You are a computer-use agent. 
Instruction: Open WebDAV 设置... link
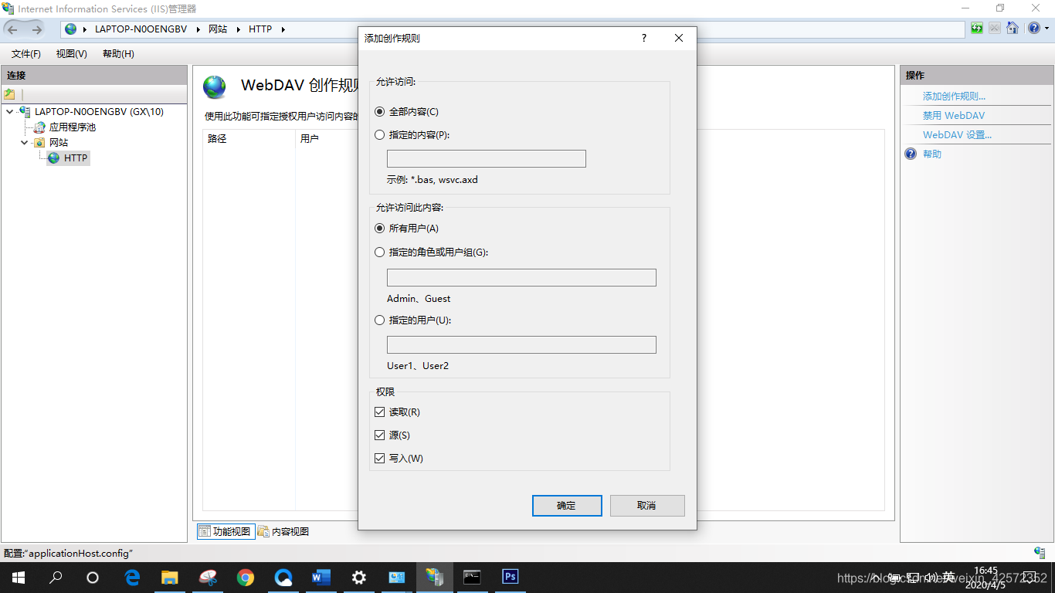coord(957,135)
